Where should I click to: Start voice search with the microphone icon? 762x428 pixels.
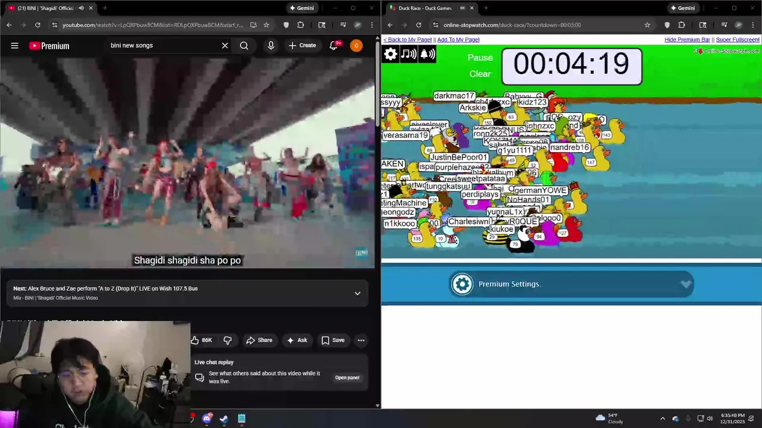pos(271,46)
